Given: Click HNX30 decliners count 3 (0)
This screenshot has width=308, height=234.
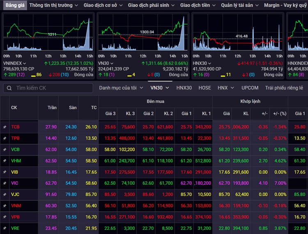Looking at the screenshot, I should 248,75.
